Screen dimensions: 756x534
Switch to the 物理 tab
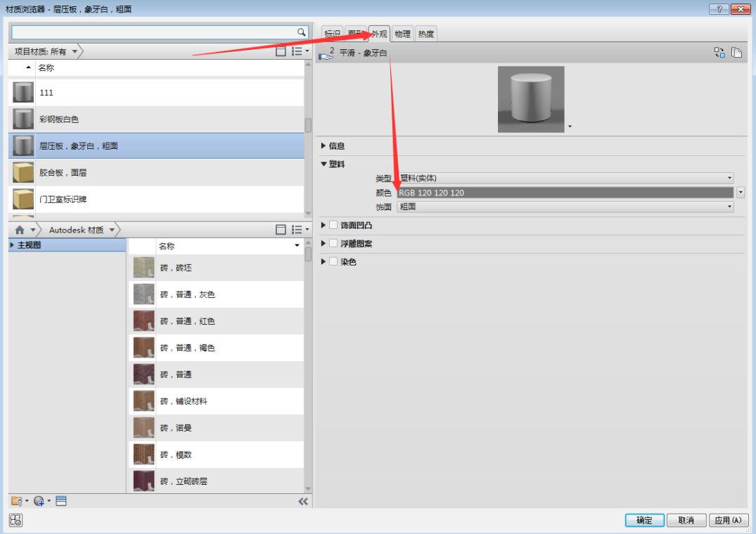pyautogui.click(x=402, y=34)
